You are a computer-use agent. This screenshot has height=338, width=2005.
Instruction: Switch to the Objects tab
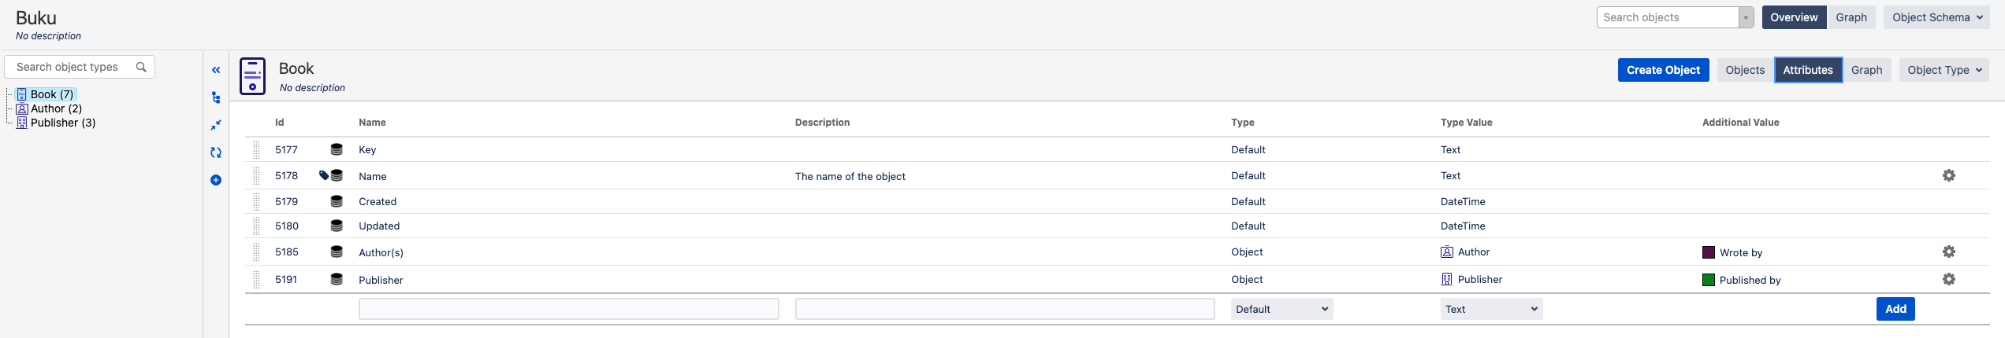(1744, 70)
